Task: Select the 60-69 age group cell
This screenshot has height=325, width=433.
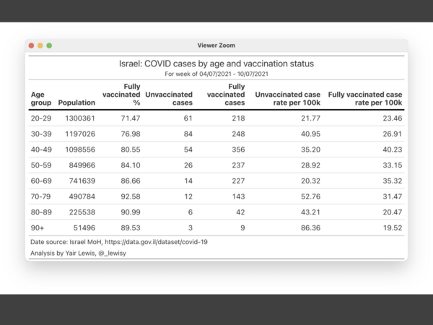Action: click(x=41, y=181)
